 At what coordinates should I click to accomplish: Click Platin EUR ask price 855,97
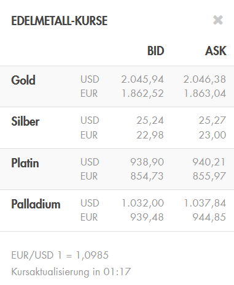pos(209,176)
